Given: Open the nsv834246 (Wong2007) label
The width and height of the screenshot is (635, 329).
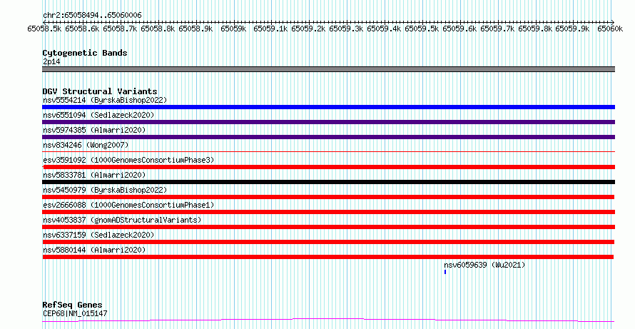Looking at the screenshot, I should tap(86, 145).
